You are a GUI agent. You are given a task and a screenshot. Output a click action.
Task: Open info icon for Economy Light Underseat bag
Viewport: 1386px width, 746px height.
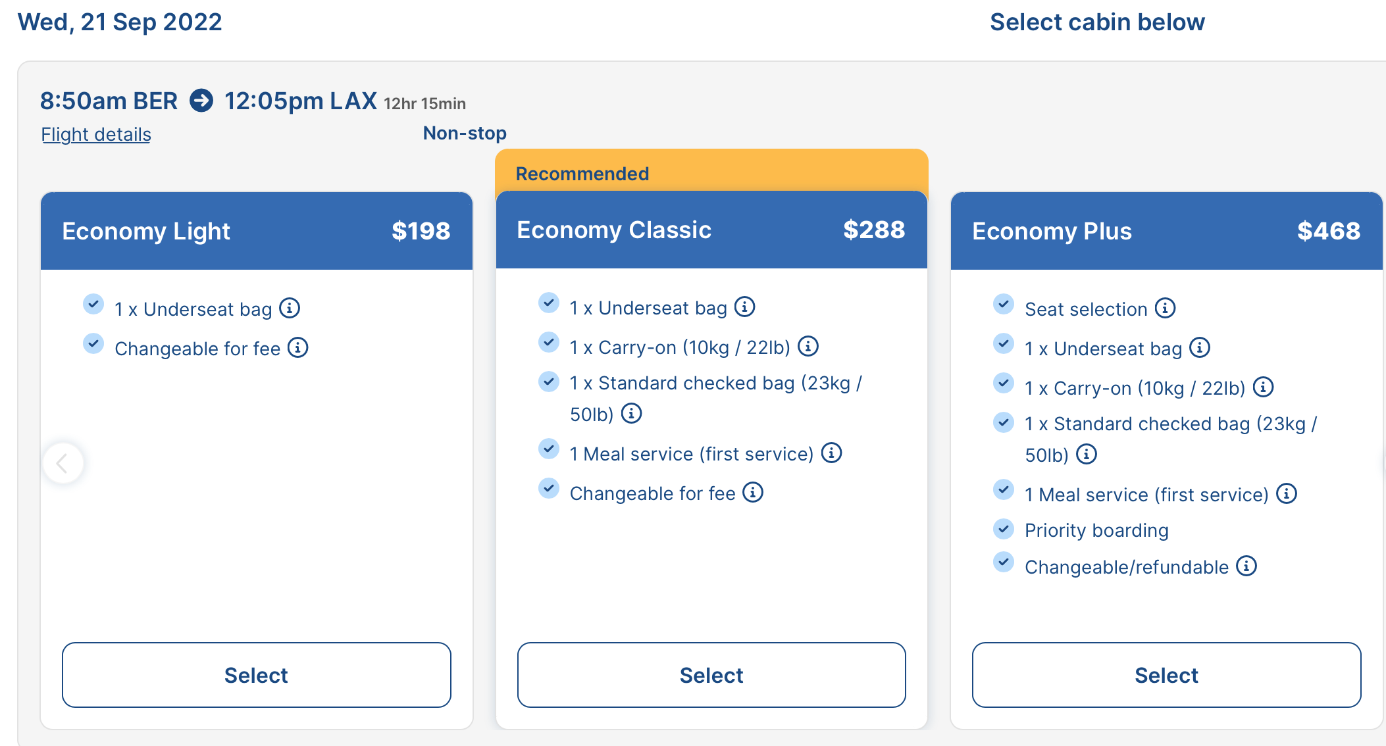[290, 308]
